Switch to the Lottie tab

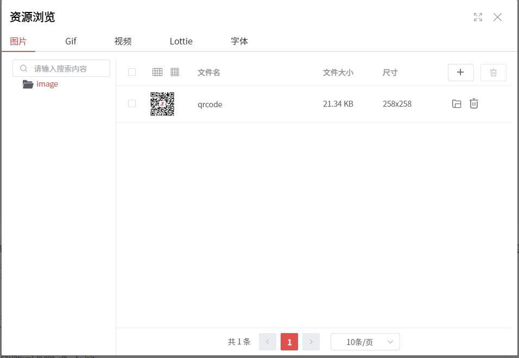181,41
